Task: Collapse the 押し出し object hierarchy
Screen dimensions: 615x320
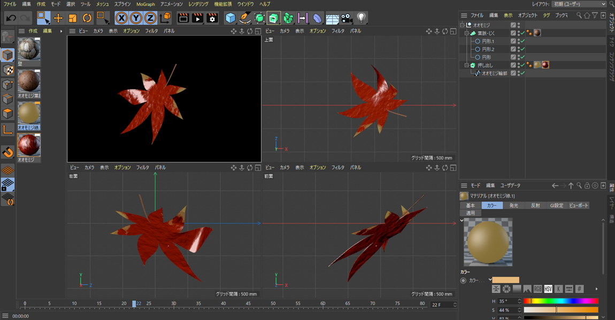Action: point(466,65)
